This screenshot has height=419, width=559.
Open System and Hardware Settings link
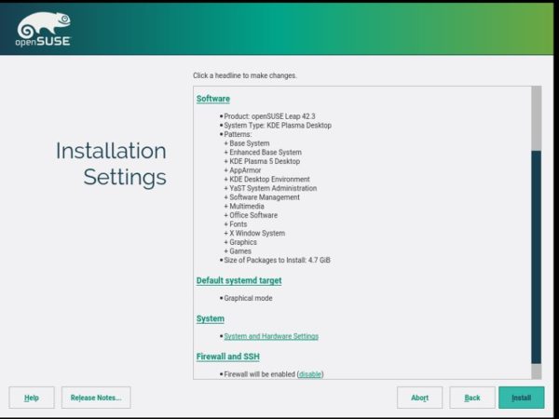coord(271,336)
